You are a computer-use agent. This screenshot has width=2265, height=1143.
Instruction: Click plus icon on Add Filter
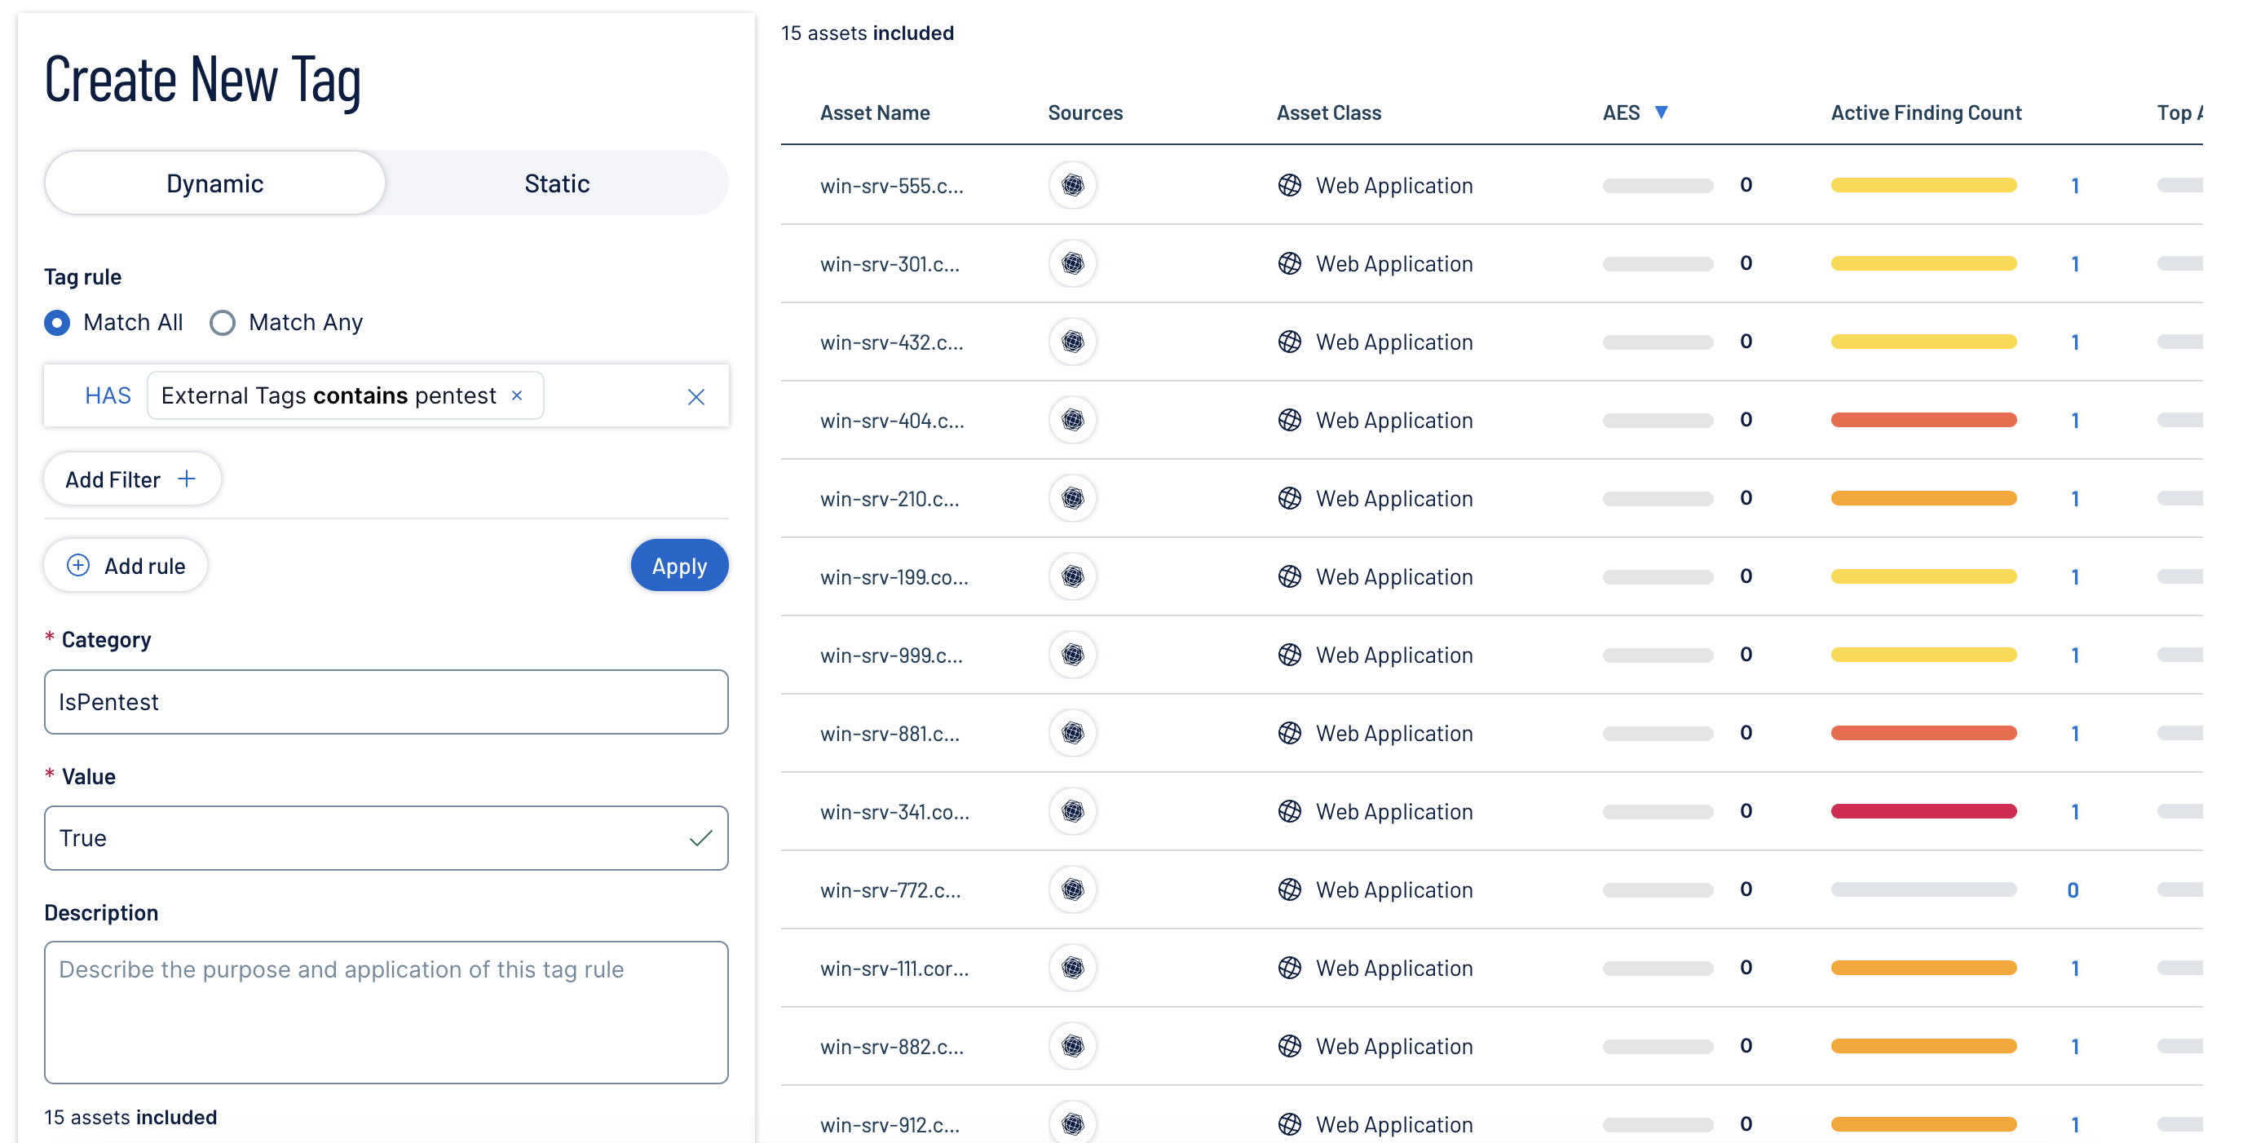187,479
